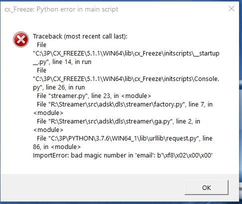Screen dimensions: 242x204
Task: Click the gray footer area beside OK
Action: point(92,187)
